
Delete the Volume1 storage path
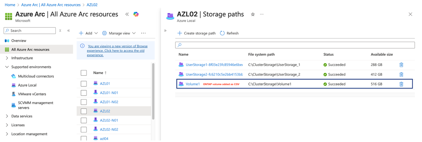click(401, 84)
